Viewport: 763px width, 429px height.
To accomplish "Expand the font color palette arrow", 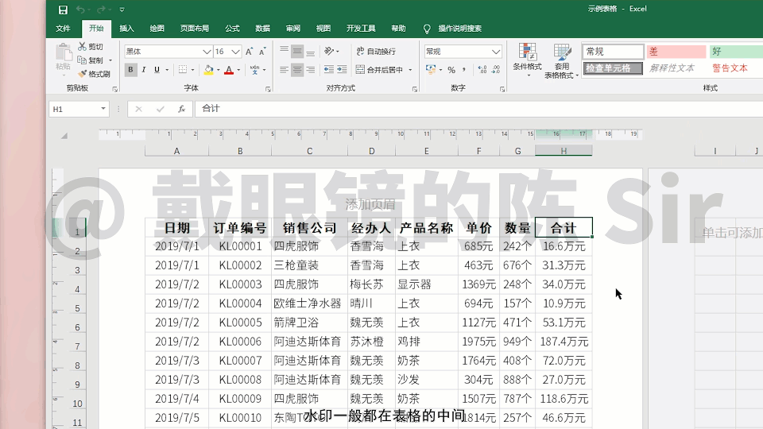I will pyautogui.click(x=239, y=70).
